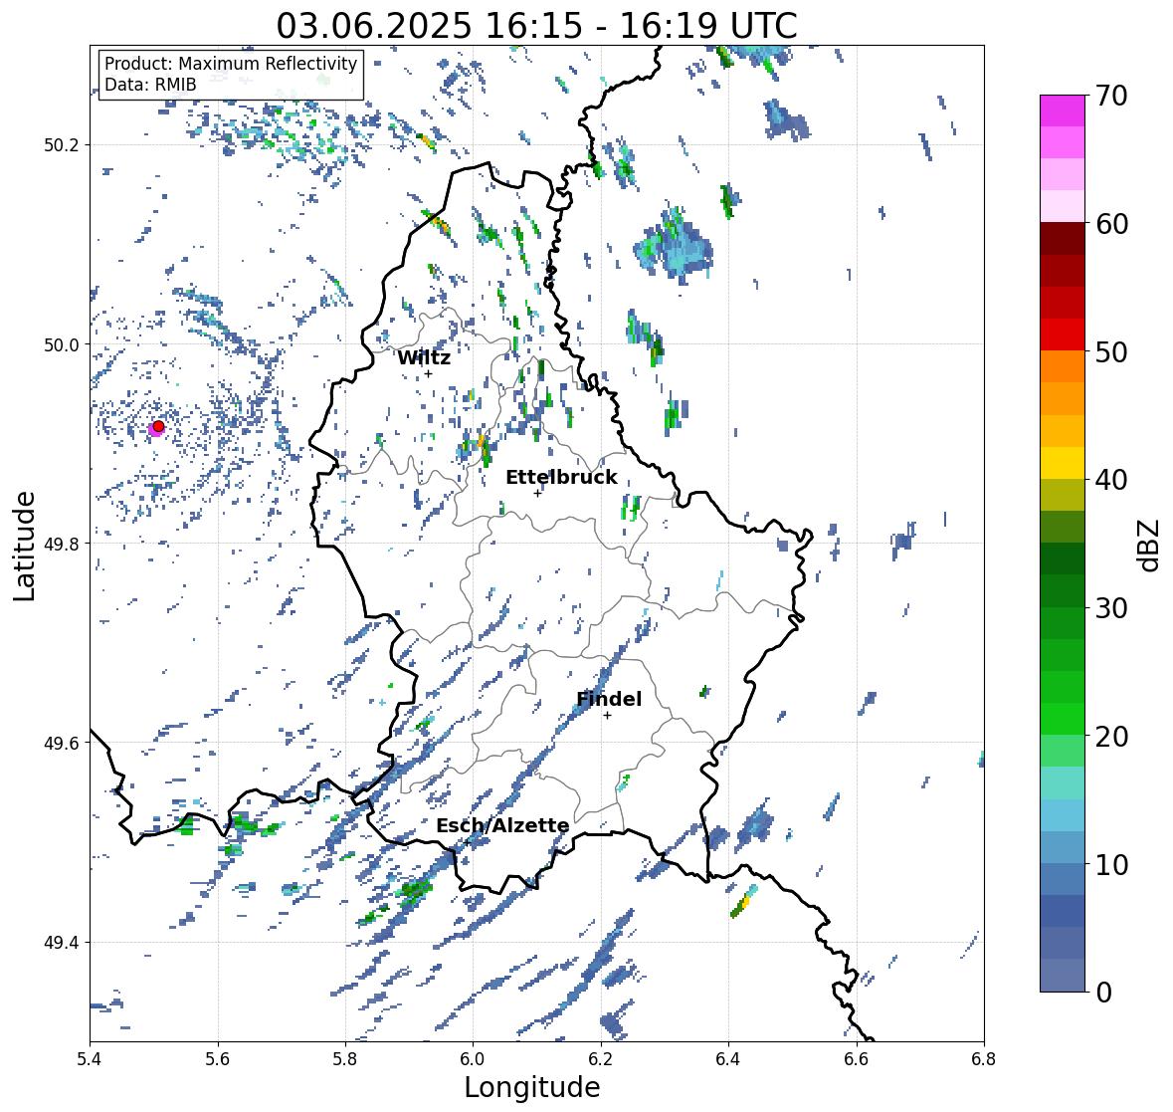
Task: Click the latitude tick label 50.0
Action: (x=62, y=345)
